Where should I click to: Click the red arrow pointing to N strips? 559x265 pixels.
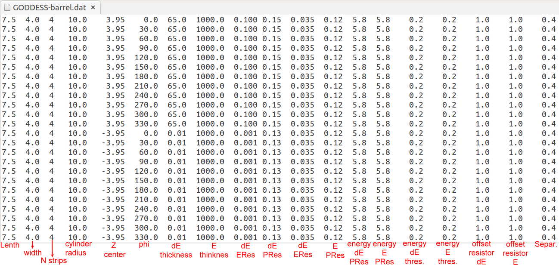point(52,248)
